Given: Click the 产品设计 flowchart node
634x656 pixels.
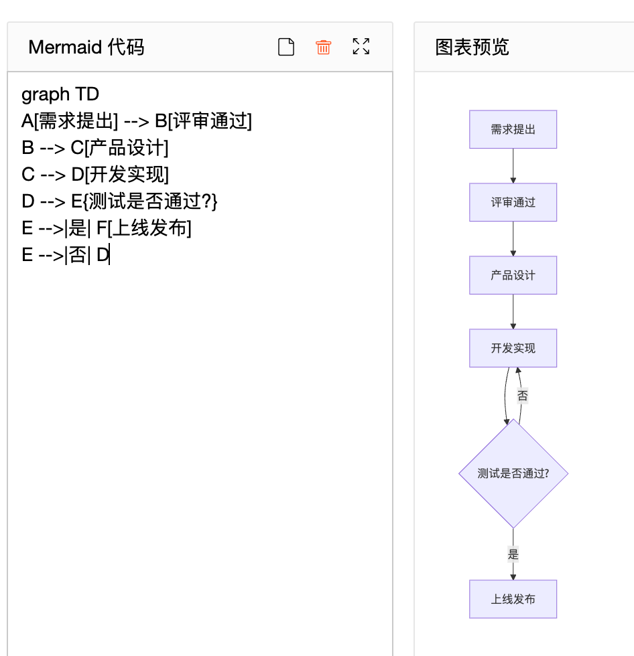Looking at the screenshot, I should pyautogui.click(x=513, y=275).
